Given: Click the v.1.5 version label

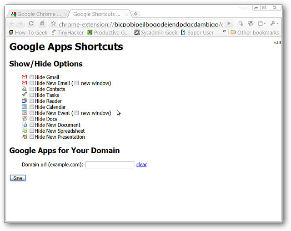Looking at the screenshot, I should (277, 42).
